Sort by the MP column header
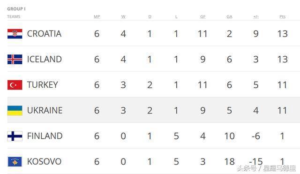300x174 pixels. point(97,17)
